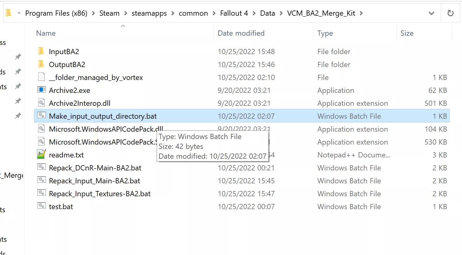
Task: Refresh the folder view
Action: (x=451, y=13)
